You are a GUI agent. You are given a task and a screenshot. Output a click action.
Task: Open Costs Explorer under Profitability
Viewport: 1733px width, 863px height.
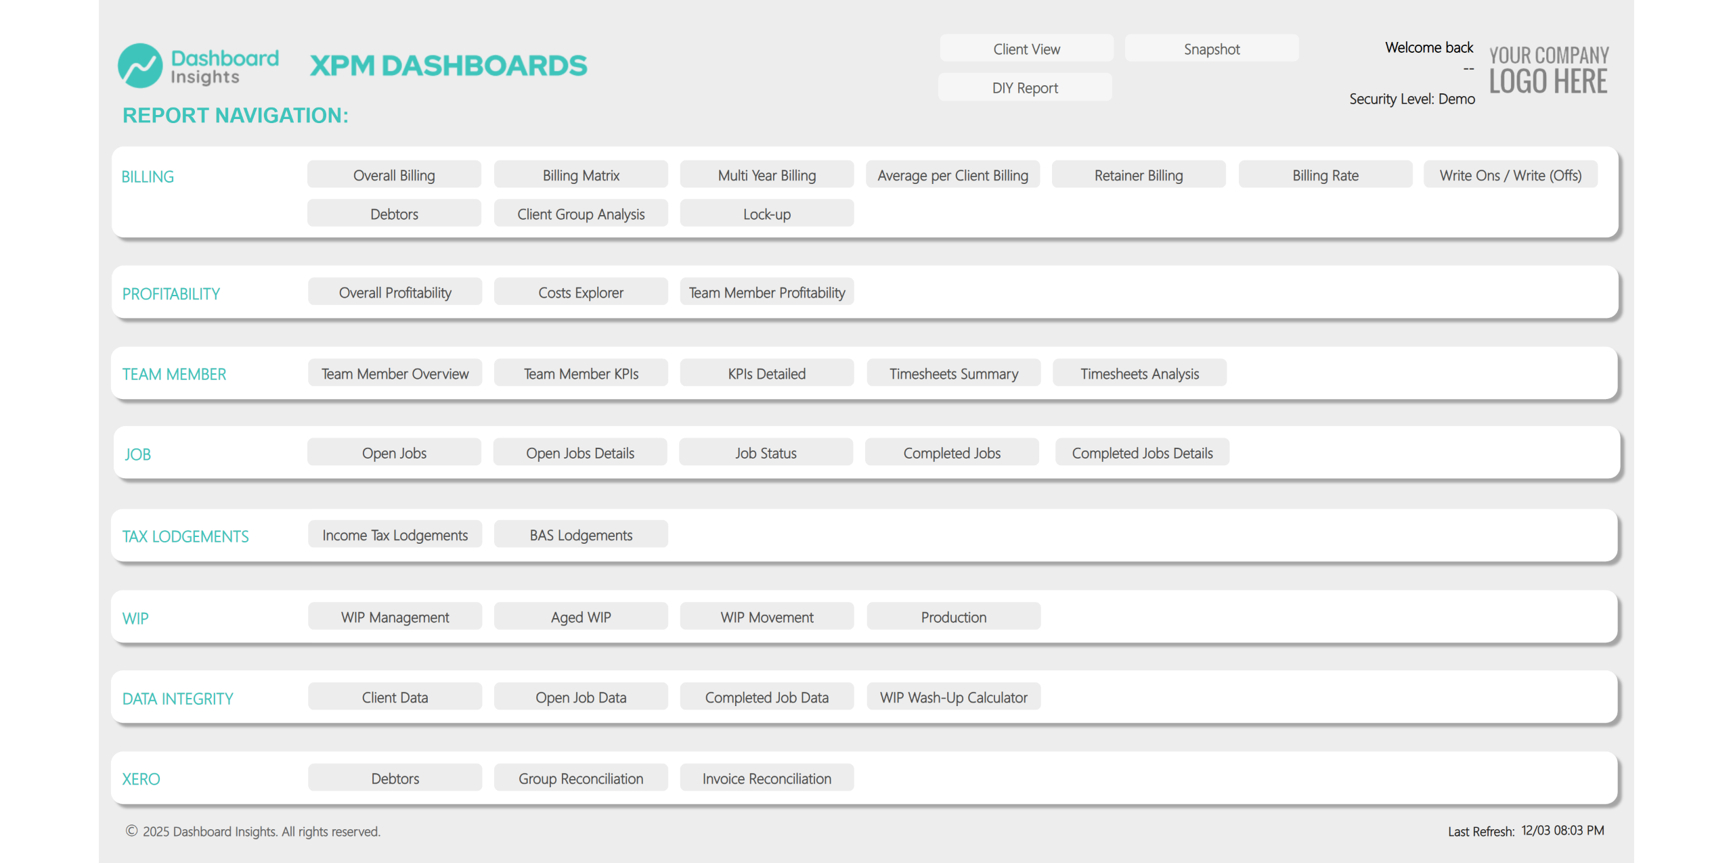tap(581, 291)
